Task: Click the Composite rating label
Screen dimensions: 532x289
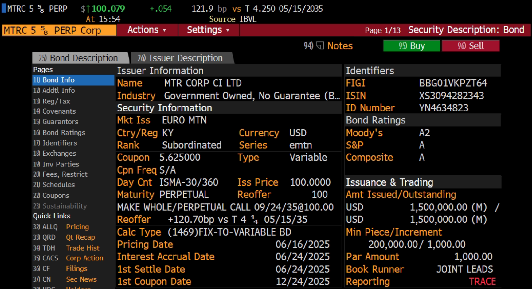Action: coord(370,158)
